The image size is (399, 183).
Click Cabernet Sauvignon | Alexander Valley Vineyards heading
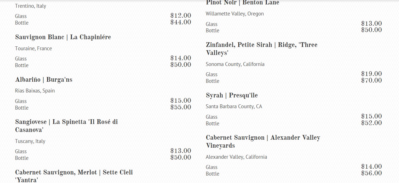(x=263, y=141)
